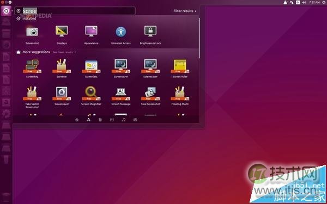The width and height of the screenshot is (327, 204).
Task: Expand the Filter results options
Action: pos(185,11)
